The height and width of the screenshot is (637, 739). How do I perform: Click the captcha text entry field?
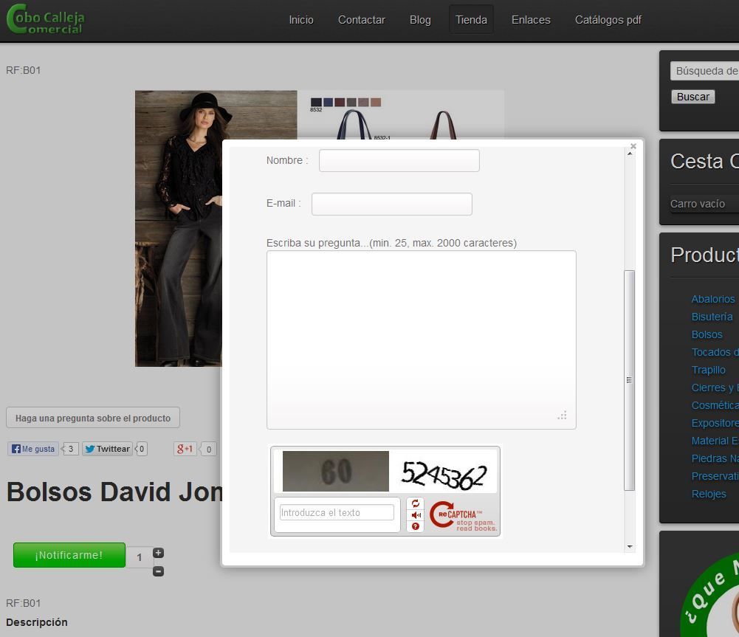pyautogui.click(x=337, y=512)
